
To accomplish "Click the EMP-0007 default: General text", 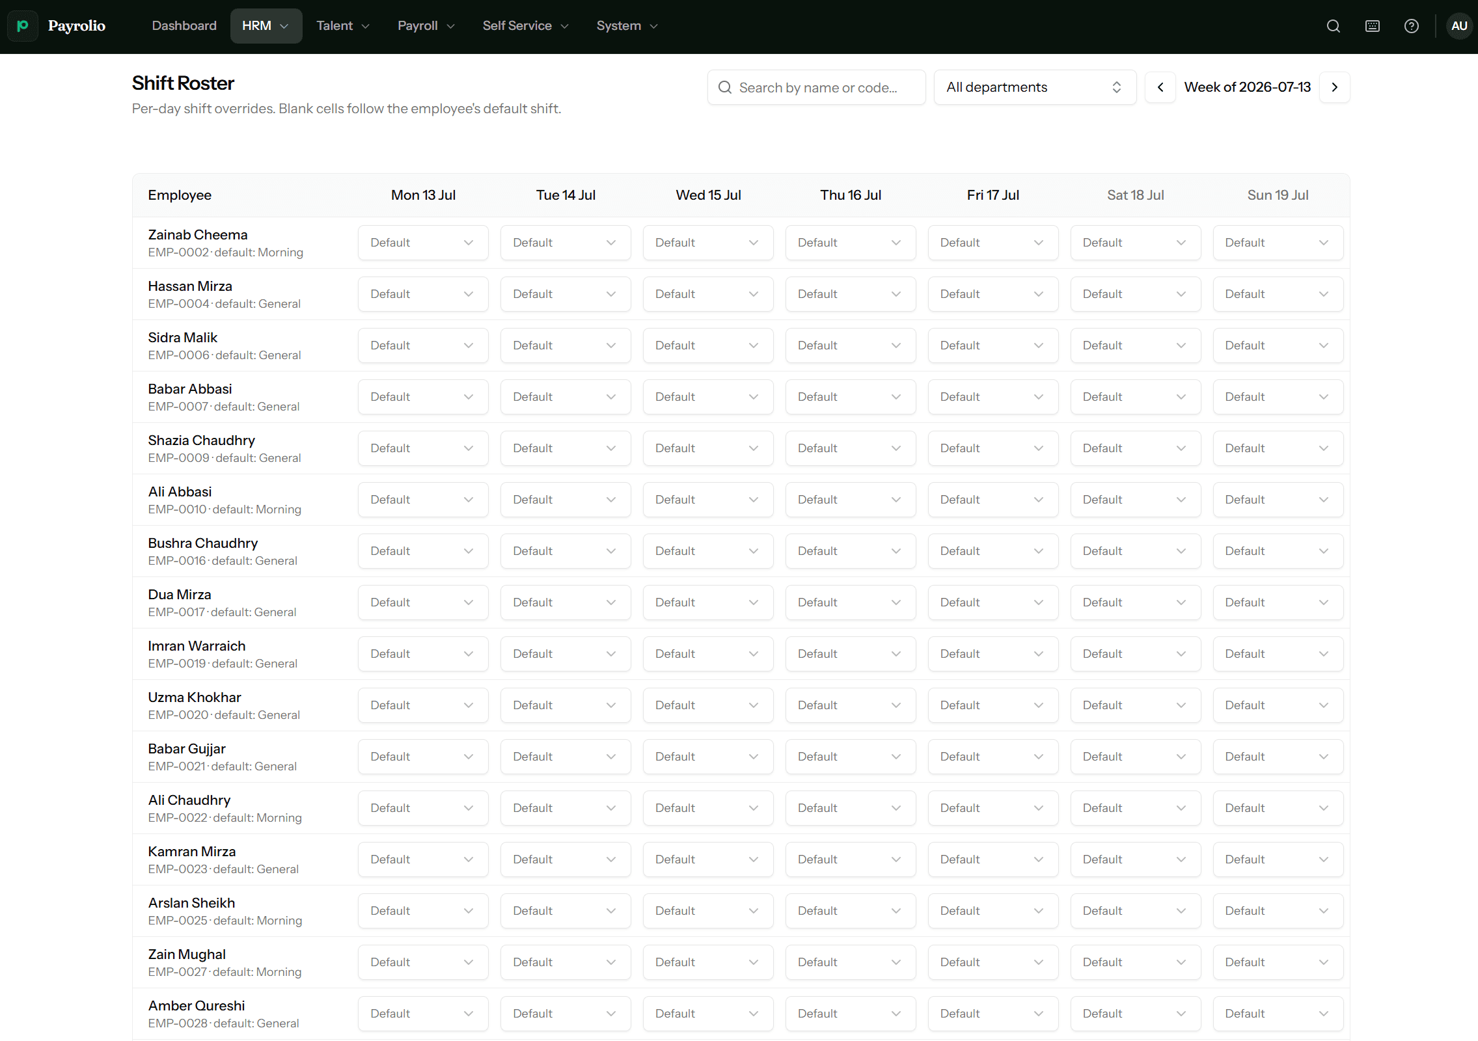I will [x=224, y=407].
